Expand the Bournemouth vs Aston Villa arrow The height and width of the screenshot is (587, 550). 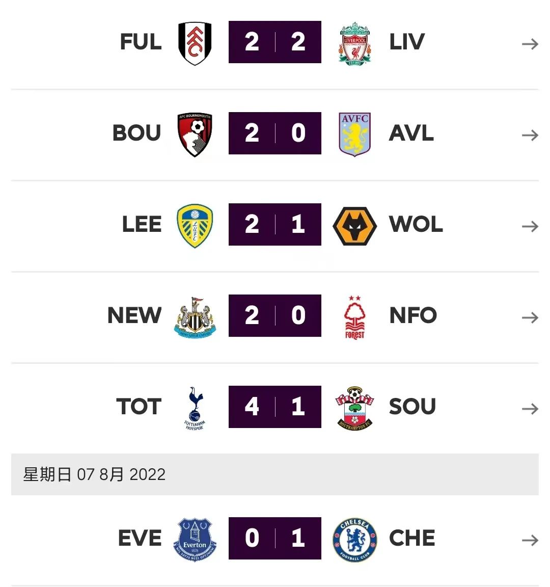pyautogui.click(x=530, y=136)
